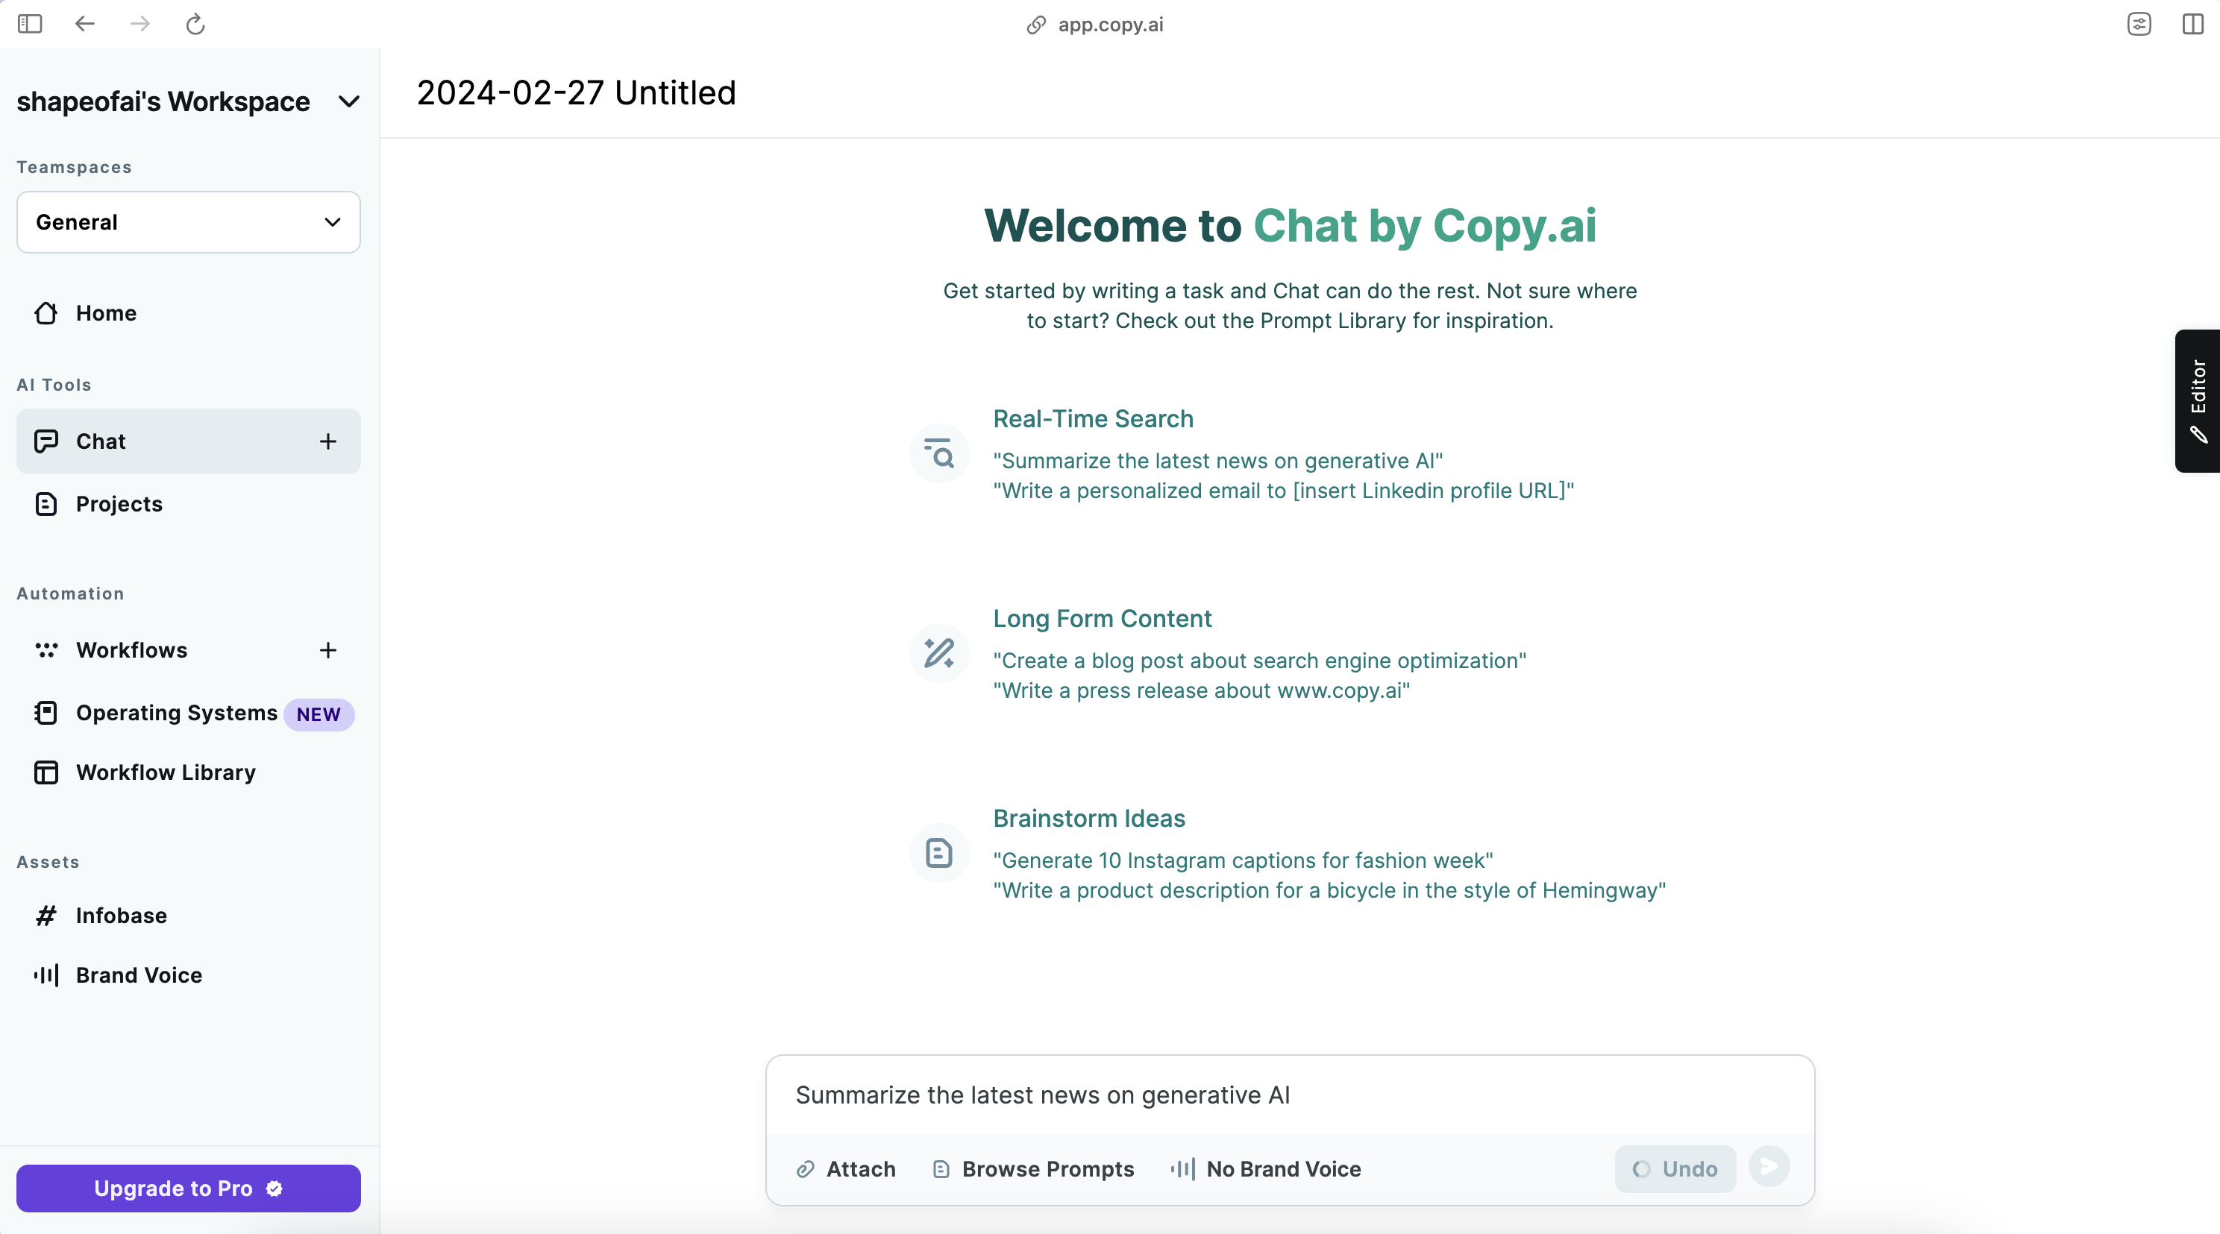Click the plus icon next to Chat

pos(327,441)
